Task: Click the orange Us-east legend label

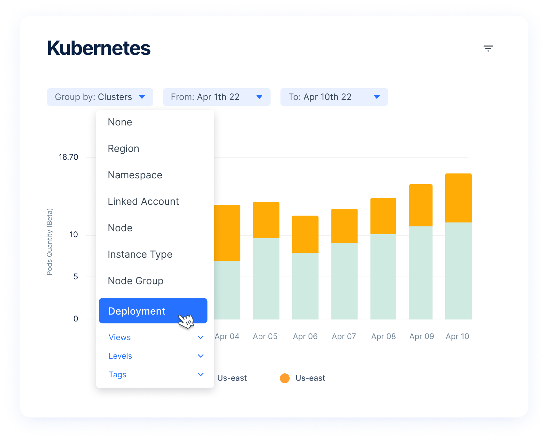Action: [x=310, y=378]
